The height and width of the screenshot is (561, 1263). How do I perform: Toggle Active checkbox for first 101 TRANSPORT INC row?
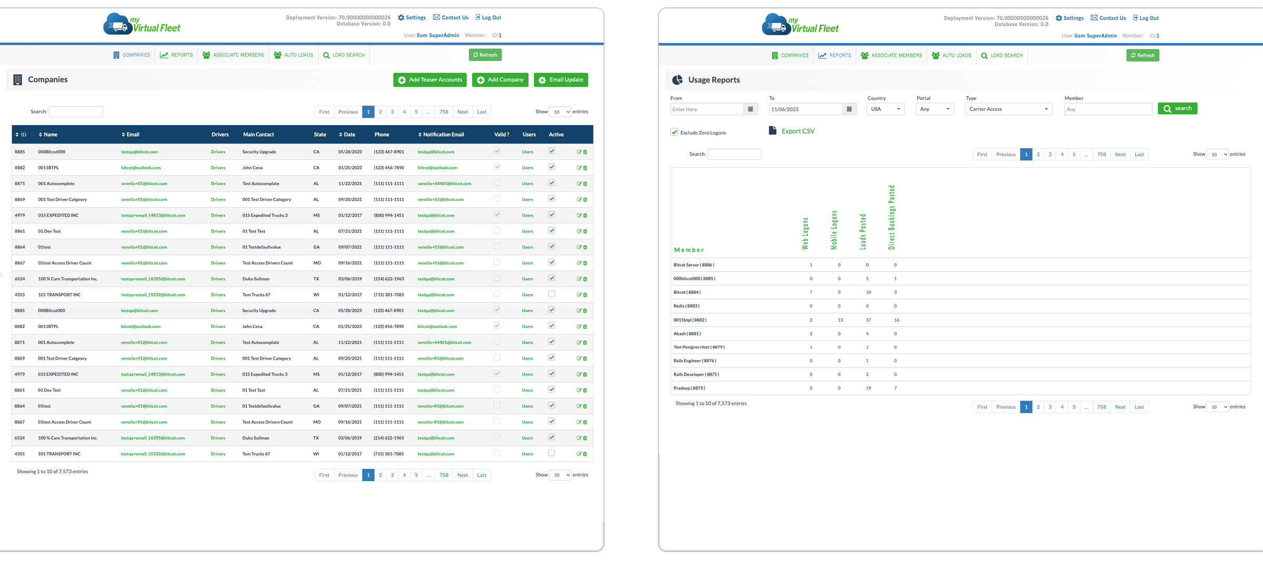click(552, 294)
